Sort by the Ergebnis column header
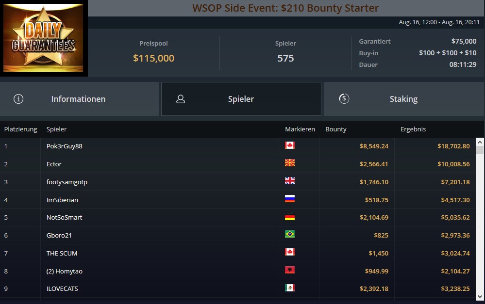Image resolution: width=485 pixels, height=304 pixels. coord(413,129)
